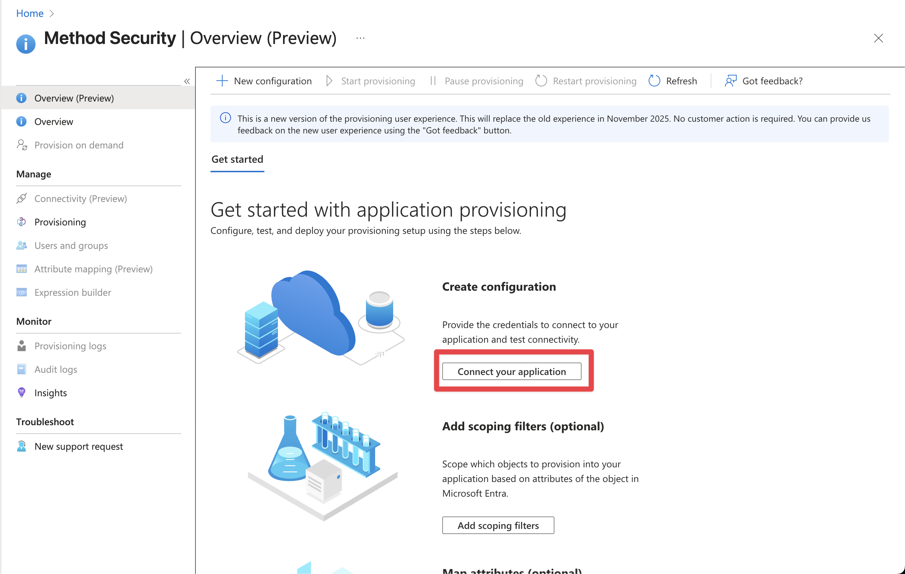Open the ellipsis more options menu
Viewport: 905px width, 574px height.
(360, 38)
